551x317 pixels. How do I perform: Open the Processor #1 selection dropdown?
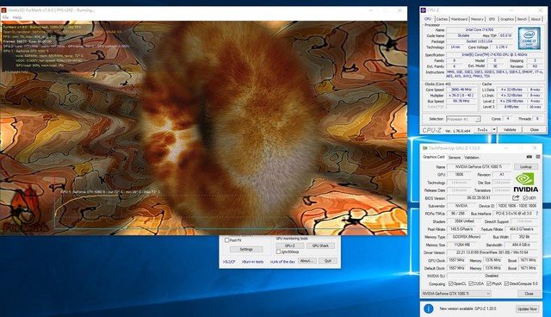point(463,119)
